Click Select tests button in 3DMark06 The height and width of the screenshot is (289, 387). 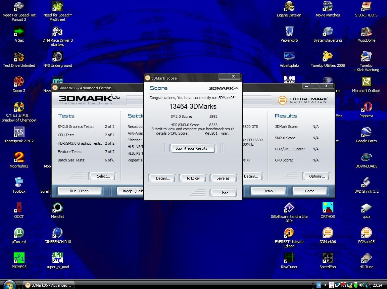103,176
